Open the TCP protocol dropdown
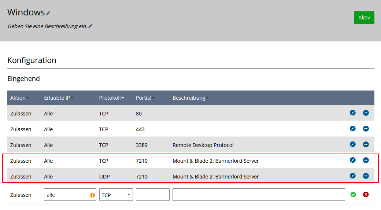This screenshot has height=210, width=381. pos(116,195)
